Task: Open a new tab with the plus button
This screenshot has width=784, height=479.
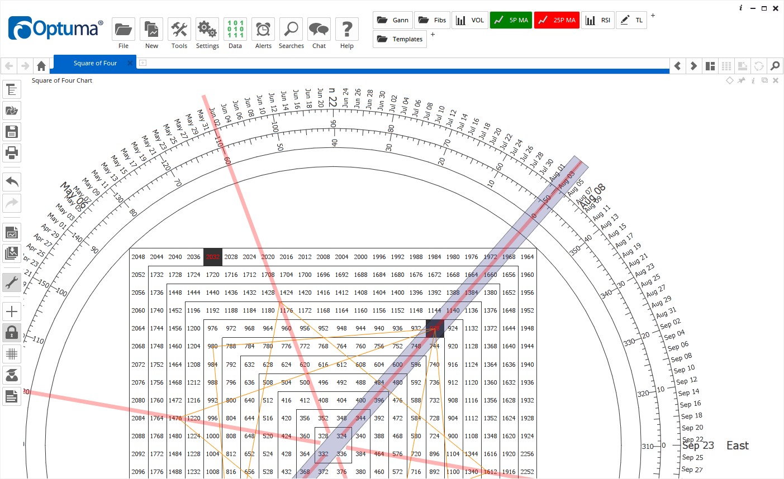Action: tap(142, 63)
